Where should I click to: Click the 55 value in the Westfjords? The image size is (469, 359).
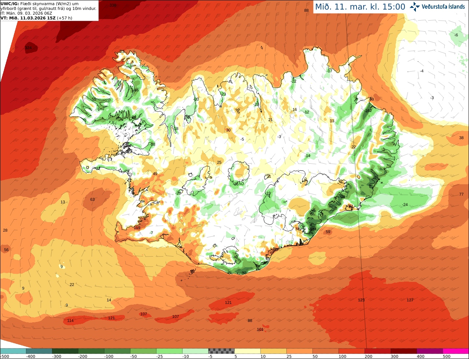click(94, 99)
